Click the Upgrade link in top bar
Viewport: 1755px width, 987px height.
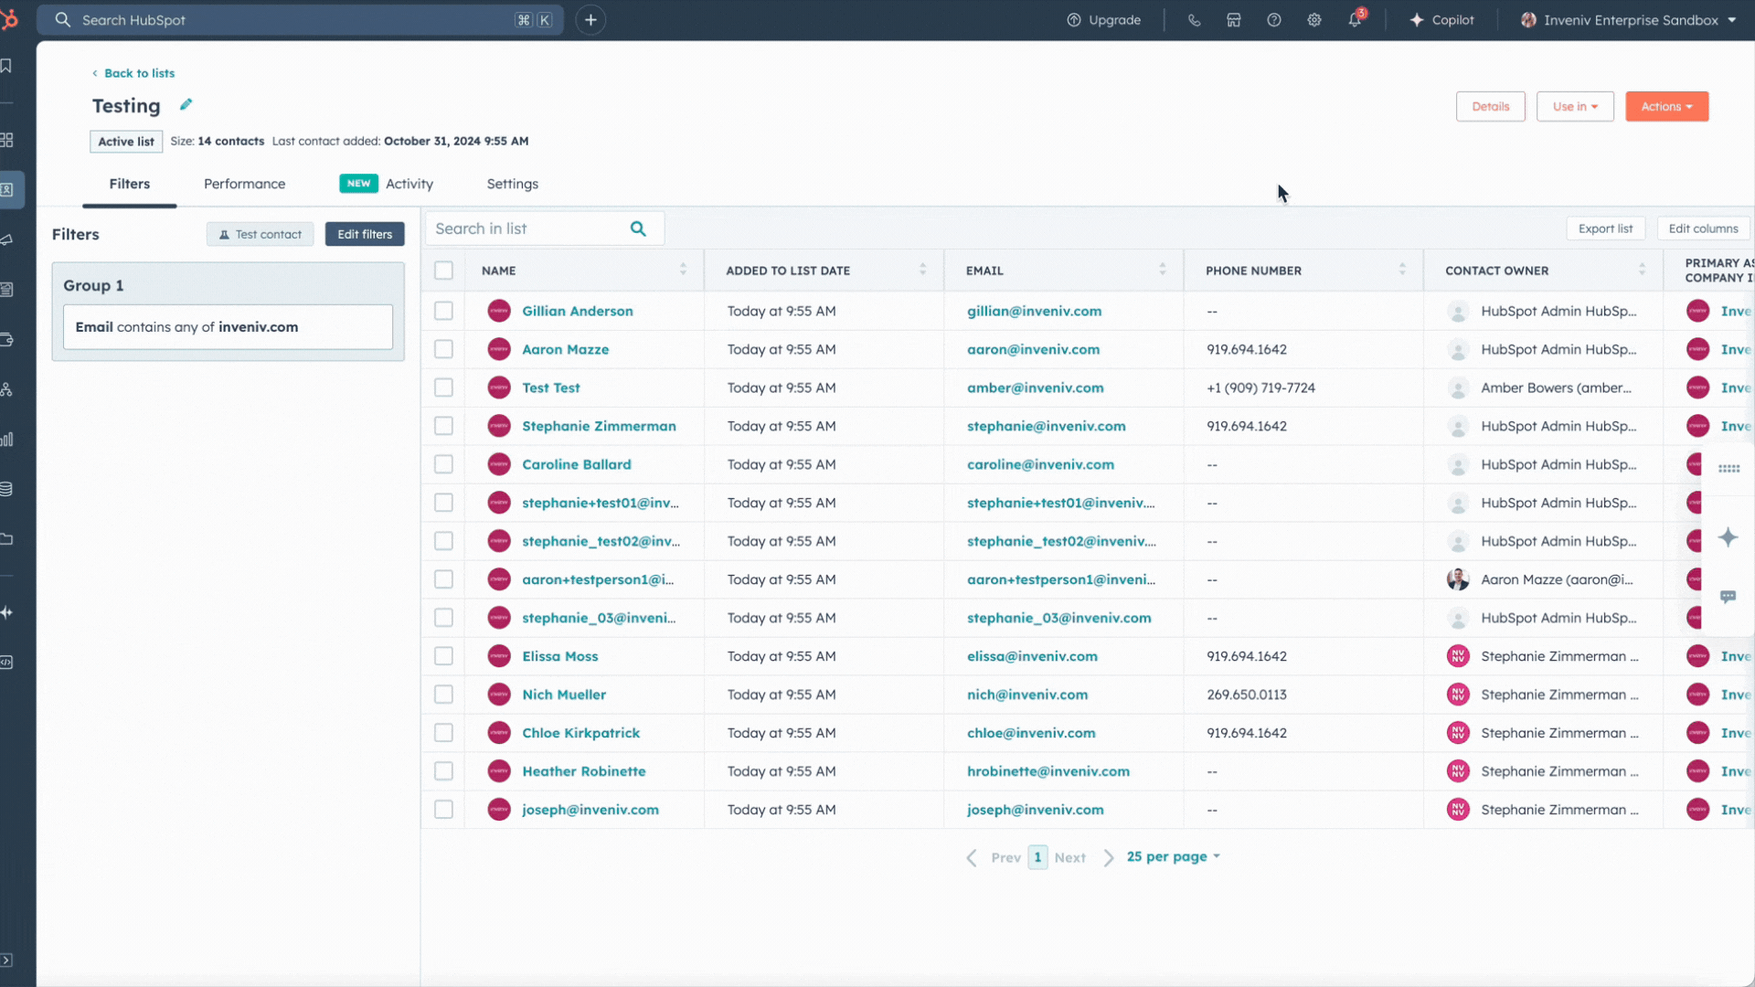click(1103, 20)
